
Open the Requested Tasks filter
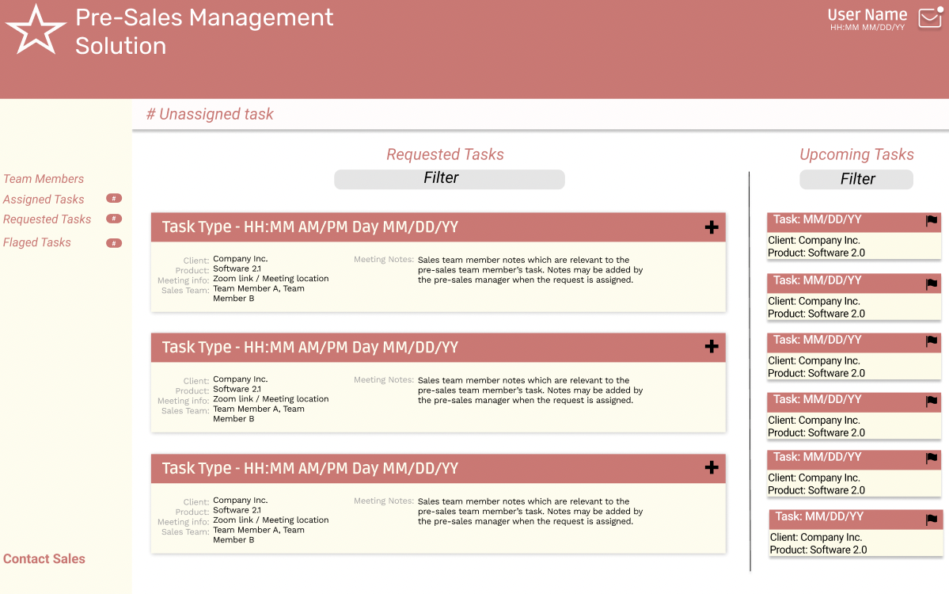[x=449, y=179]
